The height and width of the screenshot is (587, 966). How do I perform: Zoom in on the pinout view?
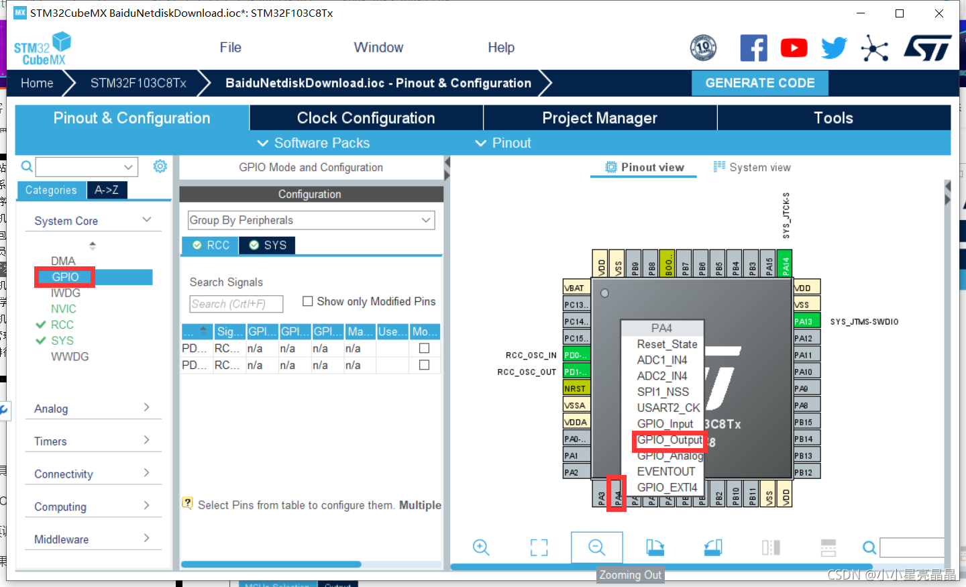click(481, 547)
